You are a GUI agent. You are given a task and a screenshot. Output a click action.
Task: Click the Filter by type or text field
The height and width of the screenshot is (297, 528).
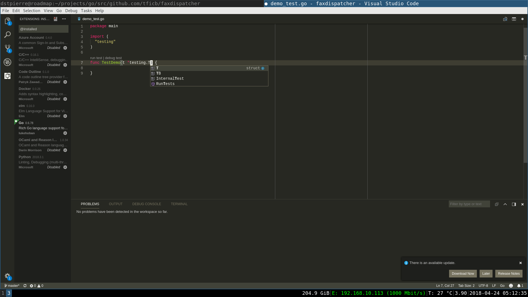(469, 204)
